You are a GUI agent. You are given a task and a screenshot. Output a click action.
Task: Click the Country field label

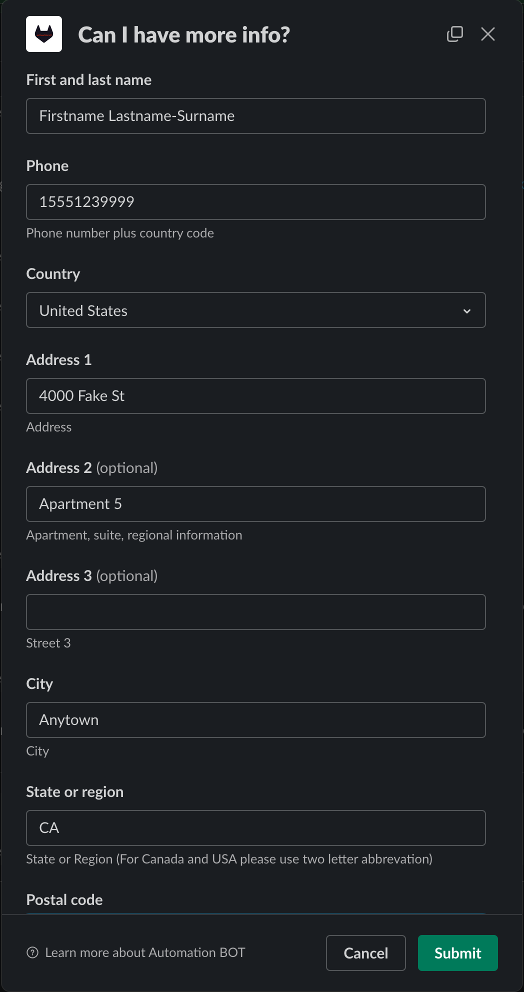tap(53, 274)
